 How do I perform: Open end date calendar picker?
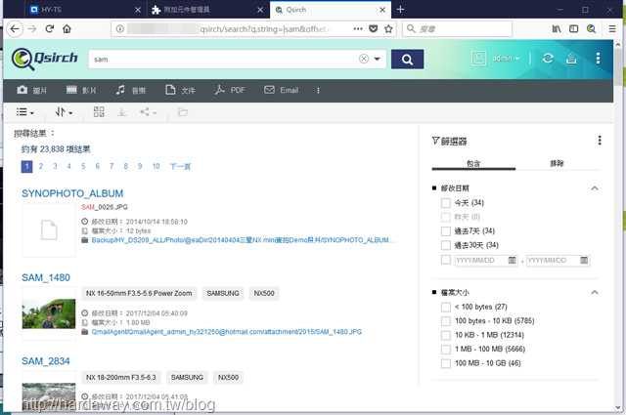[x=584, y=261]
